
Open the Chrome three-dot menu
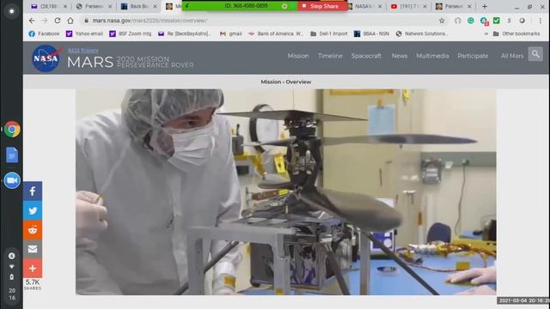[x=541, y=21]
